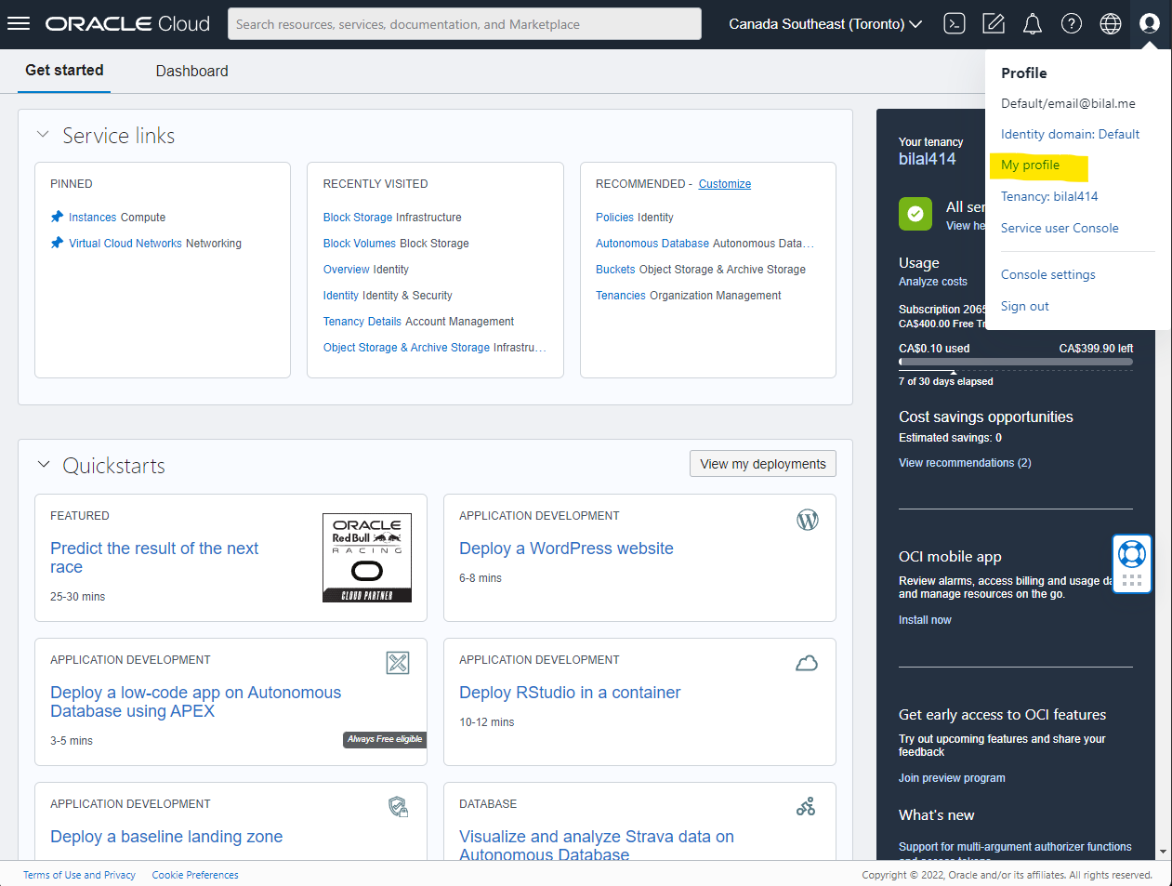Open Terms of Use and Privacy link

79,875
